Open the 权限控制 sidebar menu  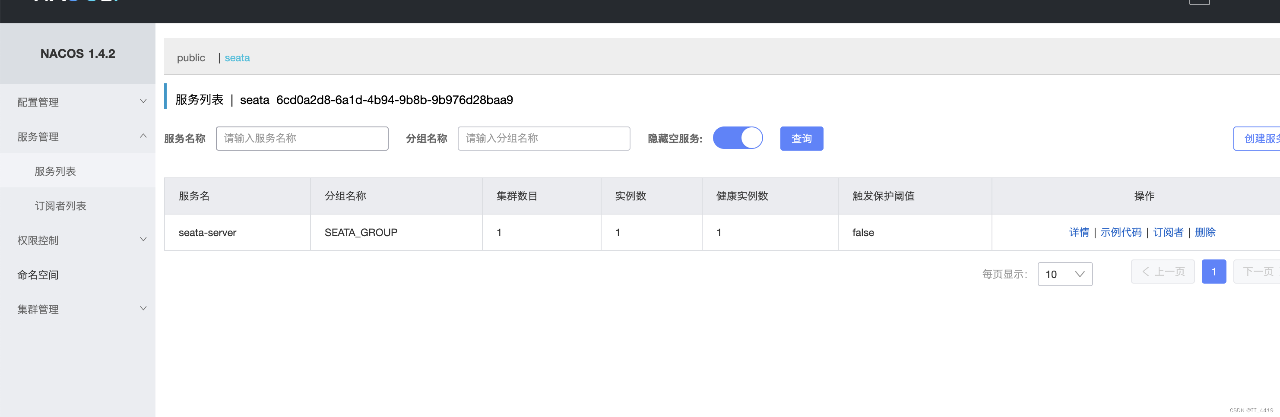click(x=77, y=240)
